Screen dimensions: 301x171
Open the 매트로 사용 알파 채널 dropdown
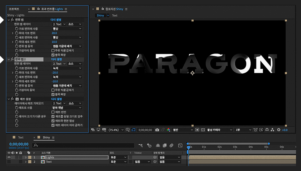tap(67, 108)
